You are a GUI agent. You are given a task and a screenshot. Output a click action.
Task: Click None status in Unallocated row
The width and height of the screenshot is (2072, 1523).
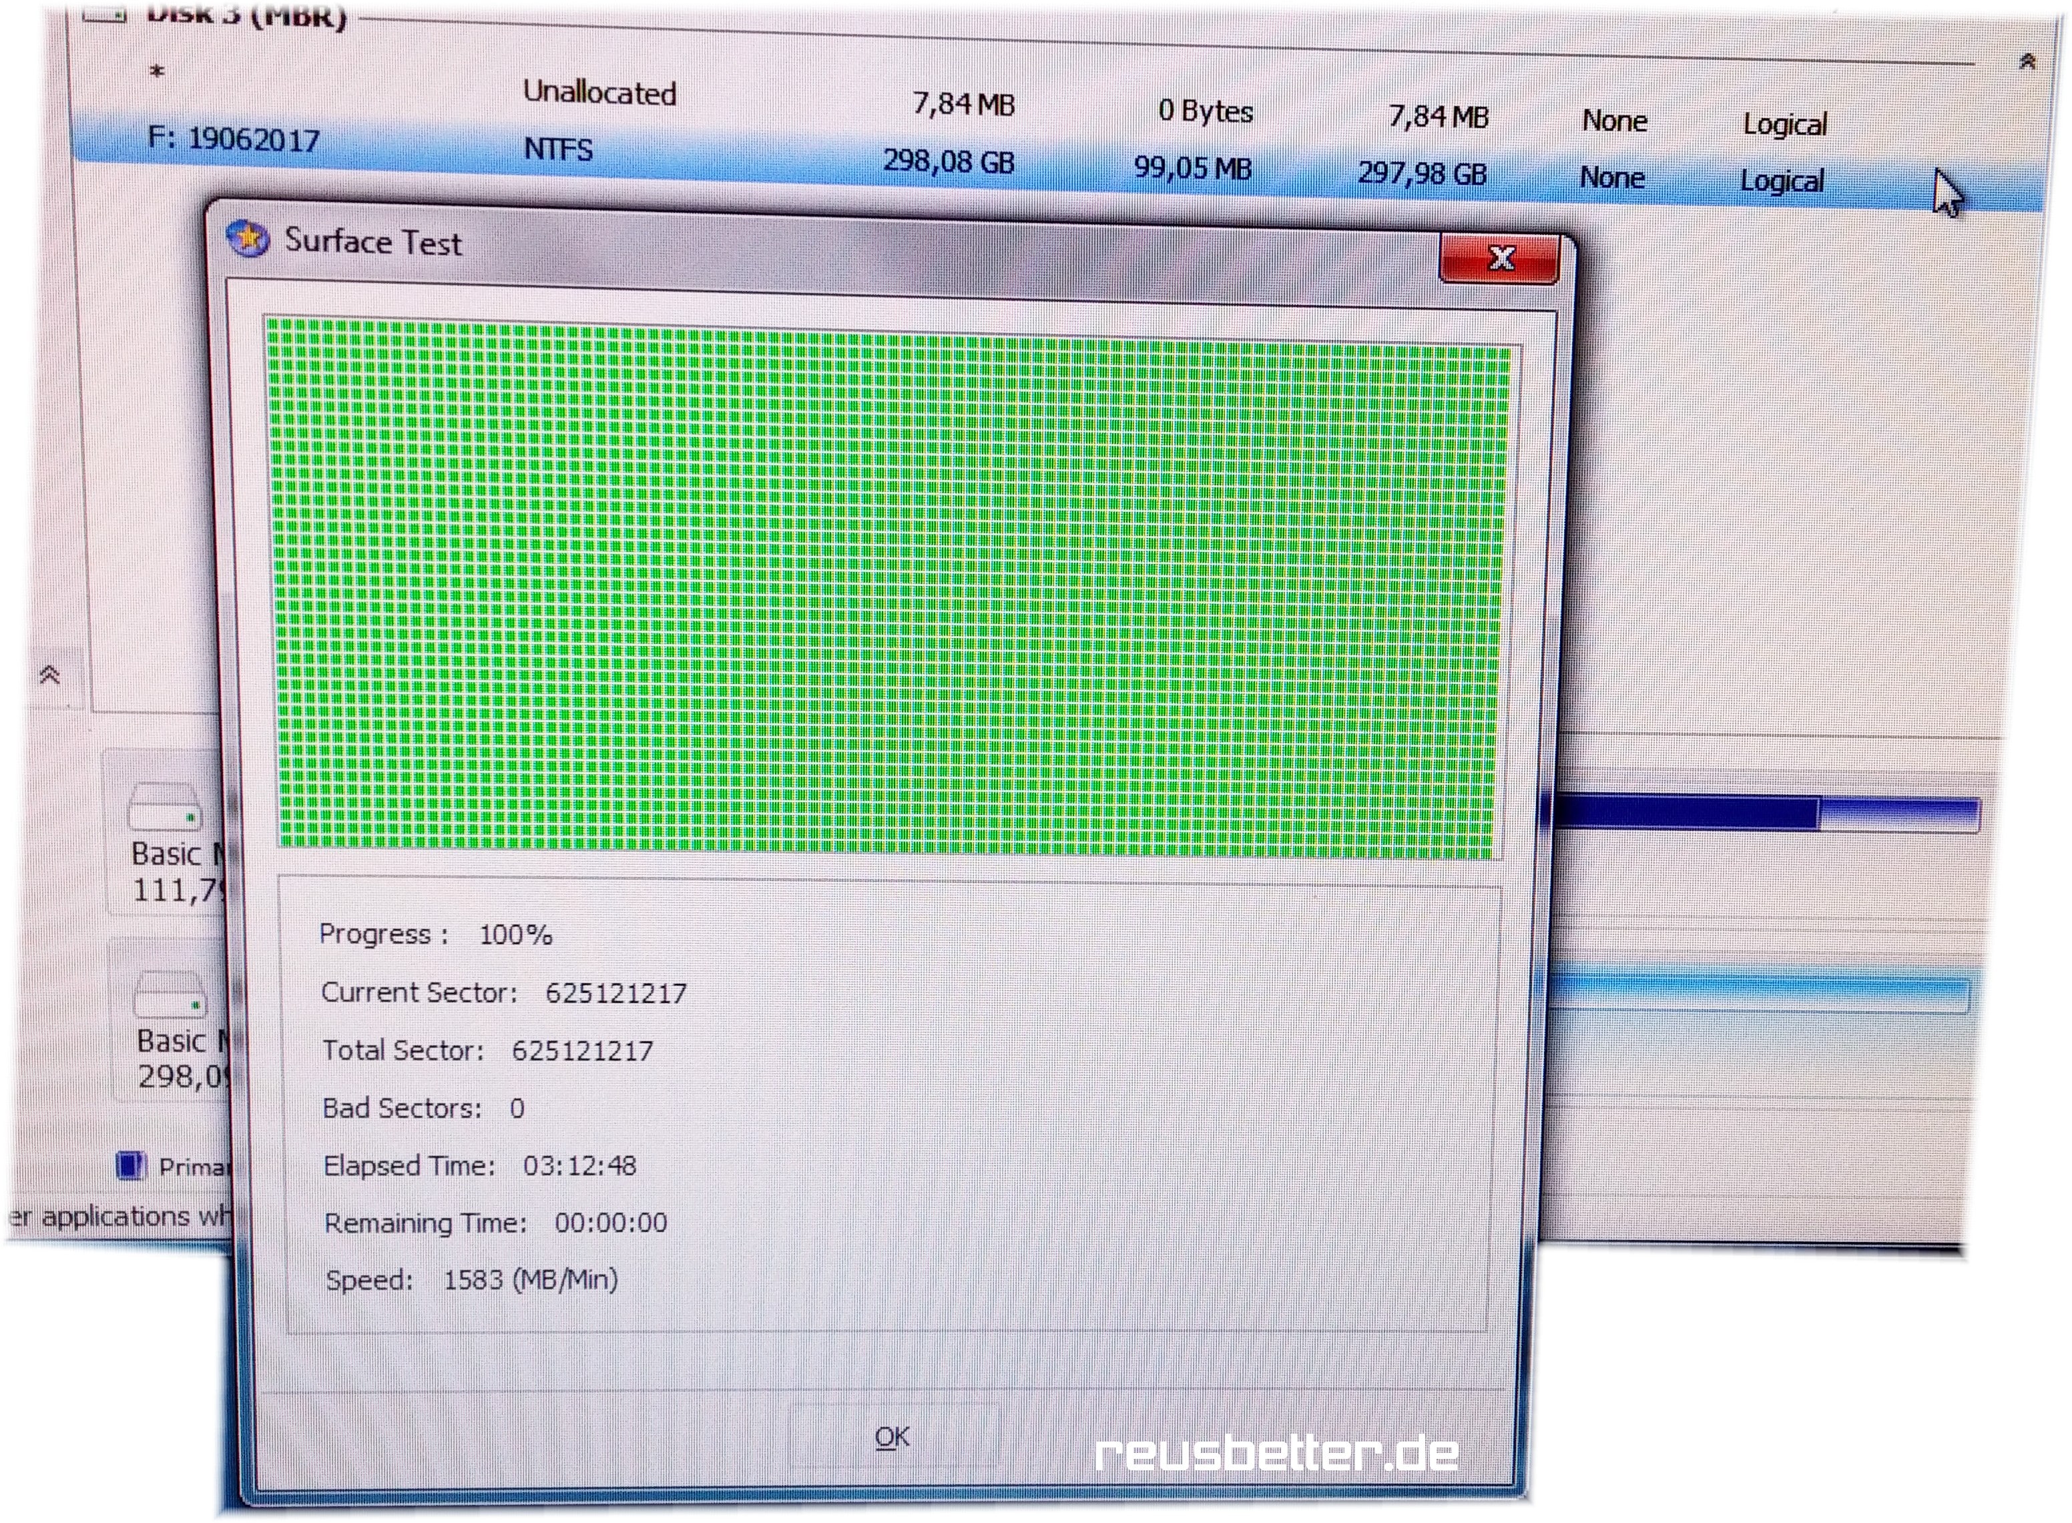point(1615,120)
